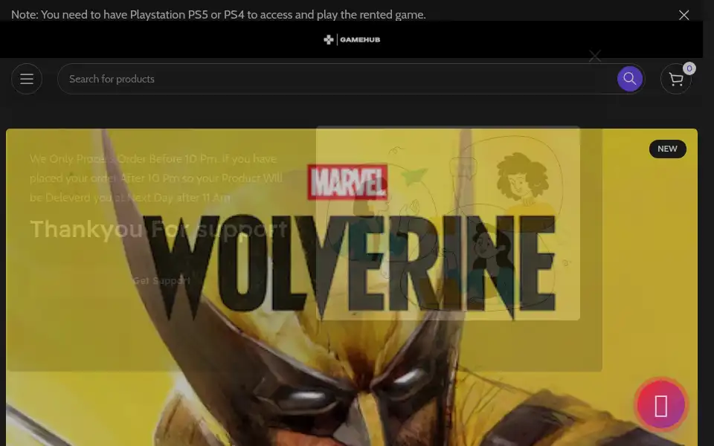
Task: Select the 'Thankyou For support' heading
Action: tap(158, 229)
